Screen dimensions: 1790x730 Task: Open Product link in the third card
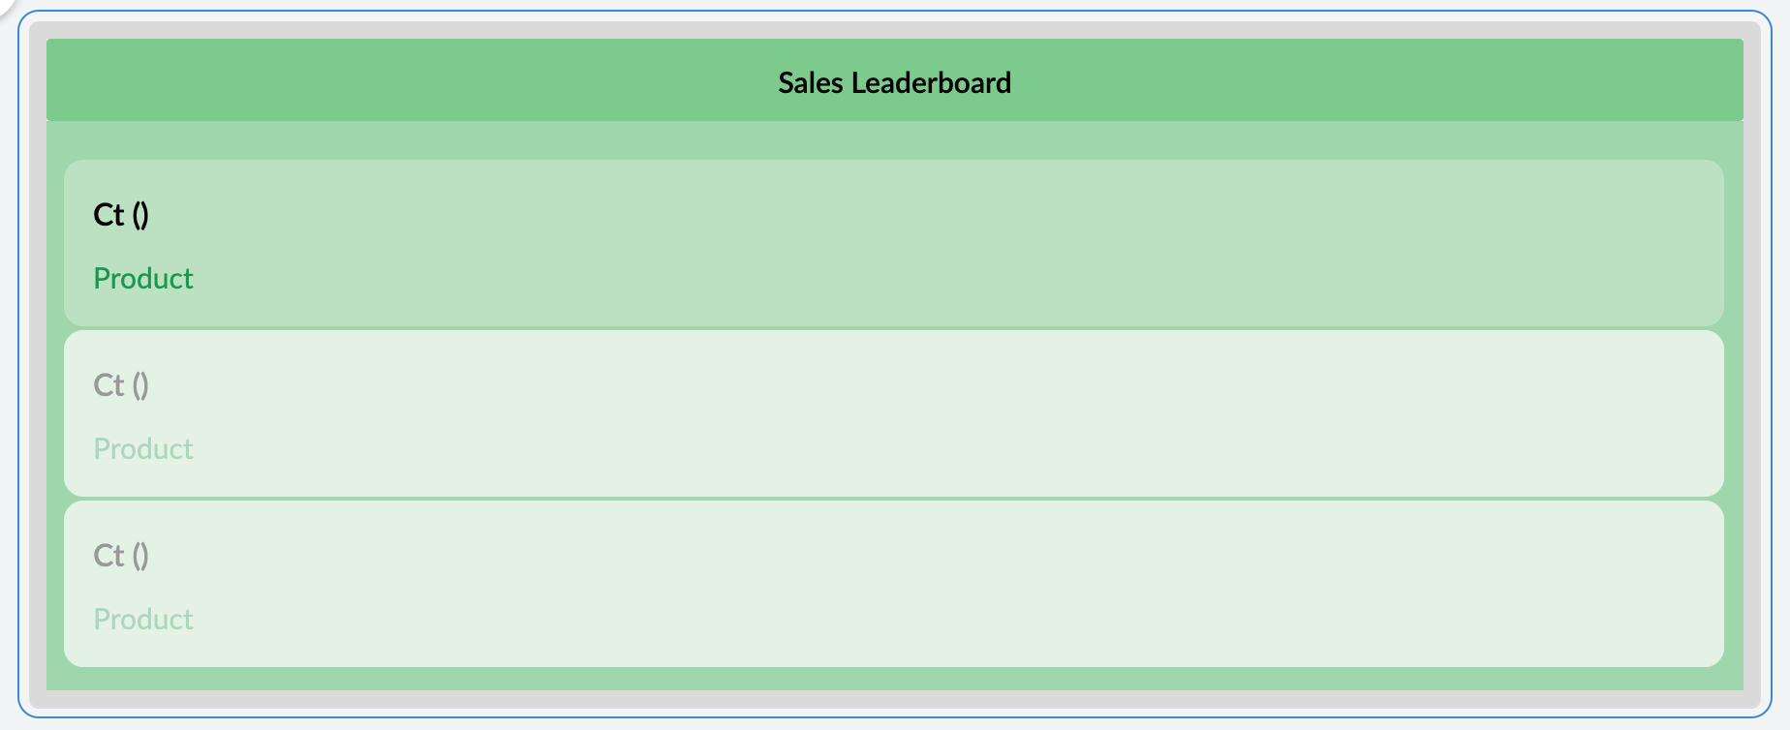pyautogui.click(x=143, y=620)
